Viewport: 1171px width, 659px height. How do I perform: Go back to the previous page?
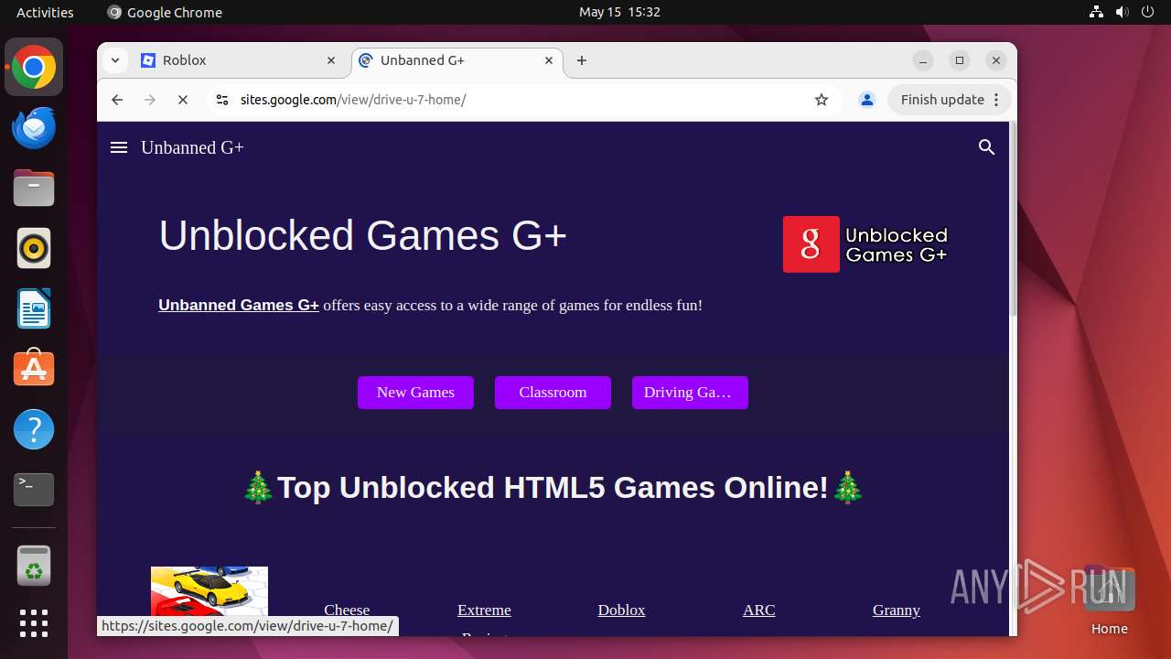(x=117, y=100)
